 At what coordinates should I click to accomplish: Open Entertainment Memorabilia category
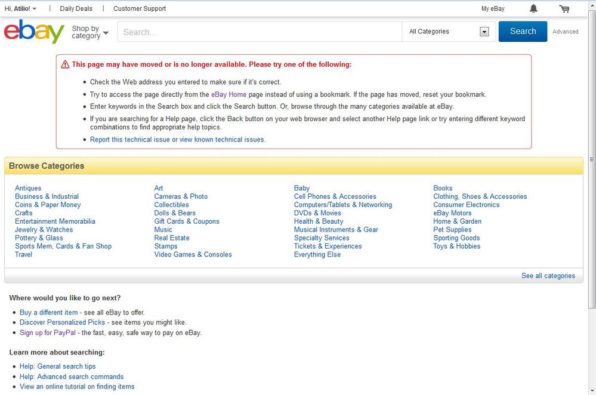click(55, 221)
